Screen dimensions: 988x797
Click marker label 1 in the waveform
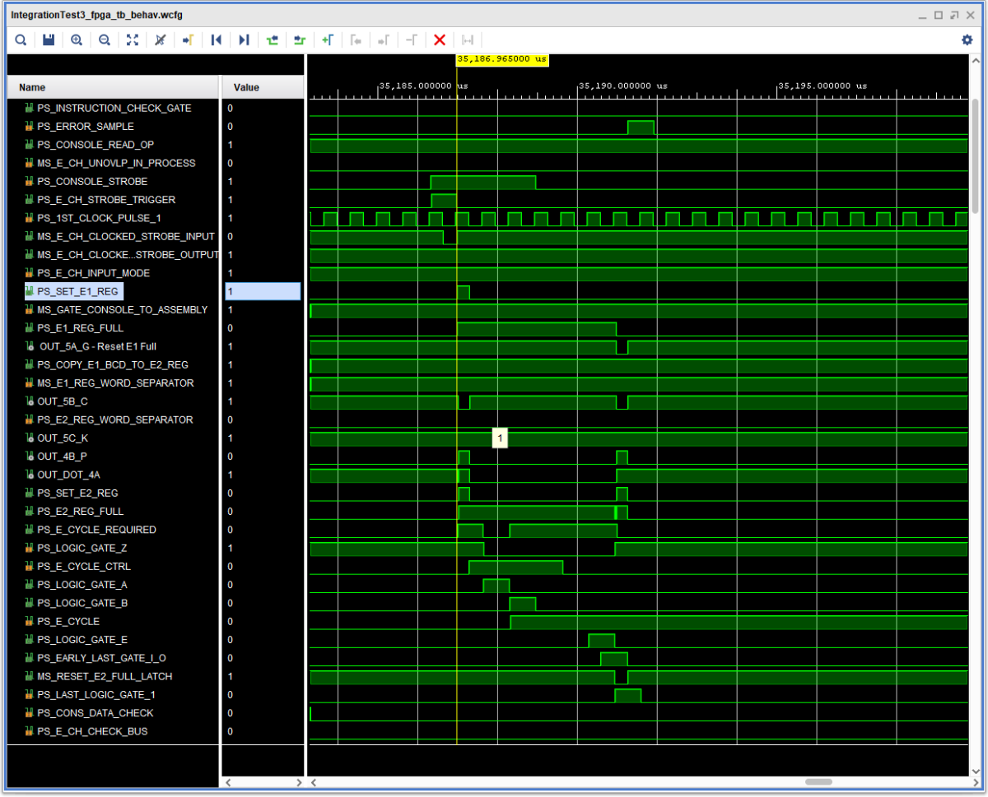point(500,438)
